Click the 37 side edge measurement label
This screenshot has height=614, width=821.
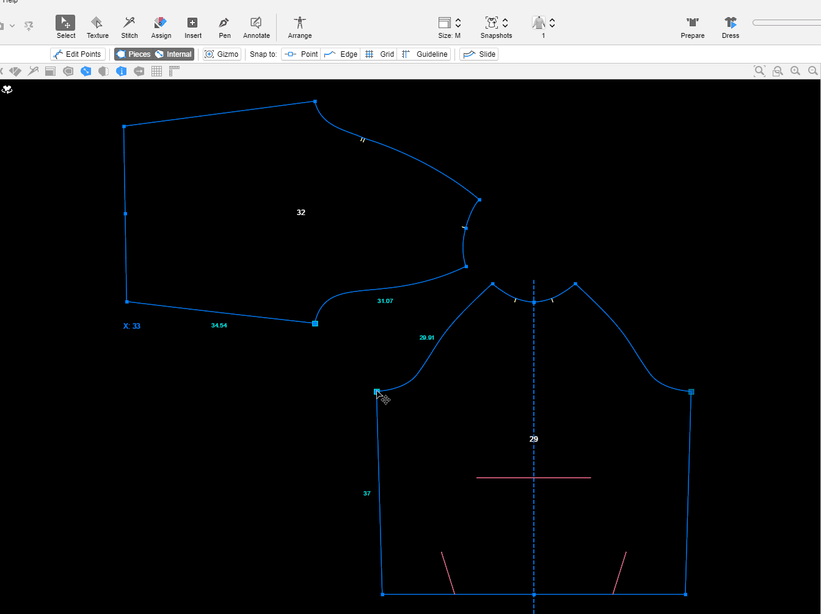(x=367, y=494)
